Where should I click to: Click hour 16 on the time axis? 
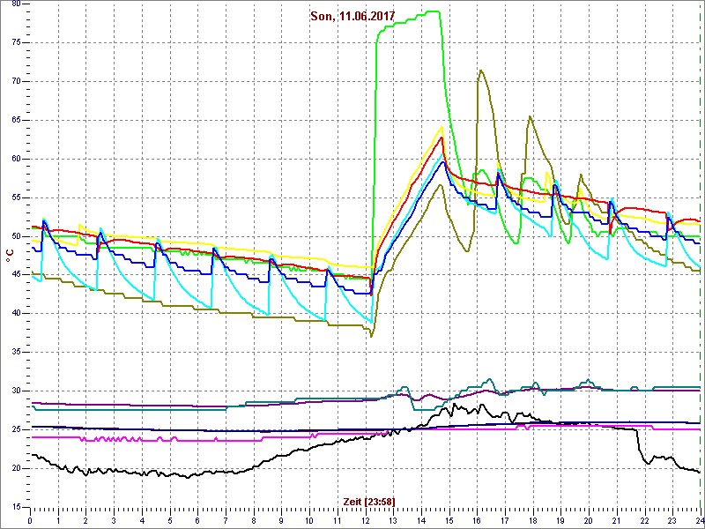[x=477, y=521]
